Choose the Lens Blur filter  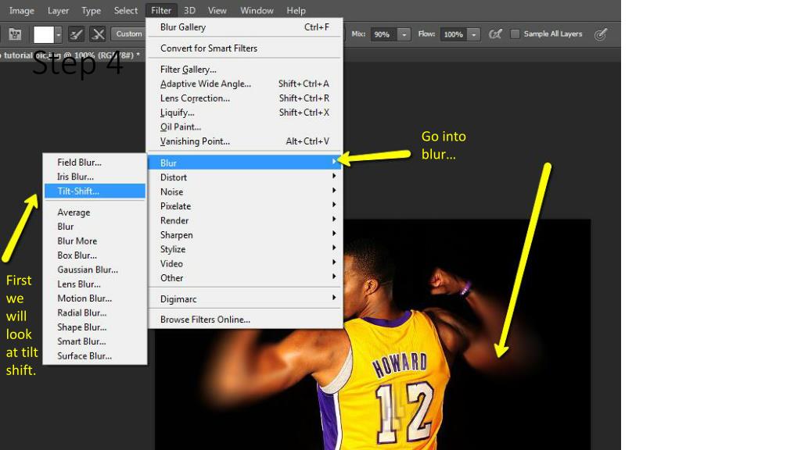click(95, 284)
